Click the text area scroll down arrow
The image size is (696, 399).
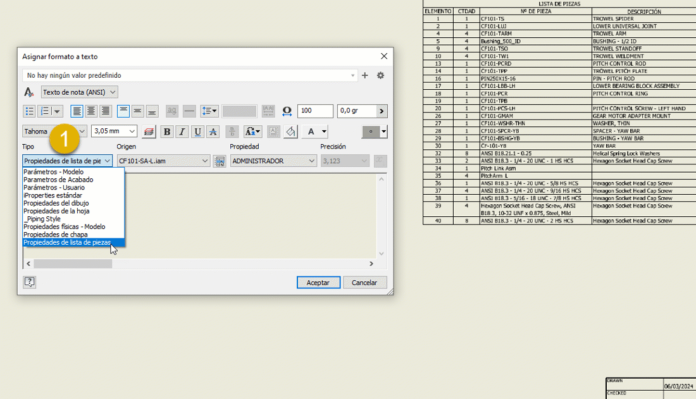coord(382,254)
